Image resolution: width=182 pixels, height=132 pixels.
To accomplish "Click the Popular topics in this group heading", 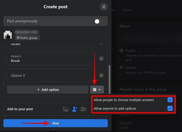I will (x=143, y=89).
